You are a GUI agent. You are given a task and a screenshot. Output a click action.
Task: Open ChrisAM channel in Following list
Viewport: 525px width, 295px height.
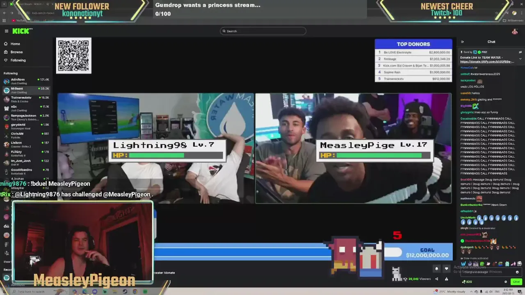26,135
